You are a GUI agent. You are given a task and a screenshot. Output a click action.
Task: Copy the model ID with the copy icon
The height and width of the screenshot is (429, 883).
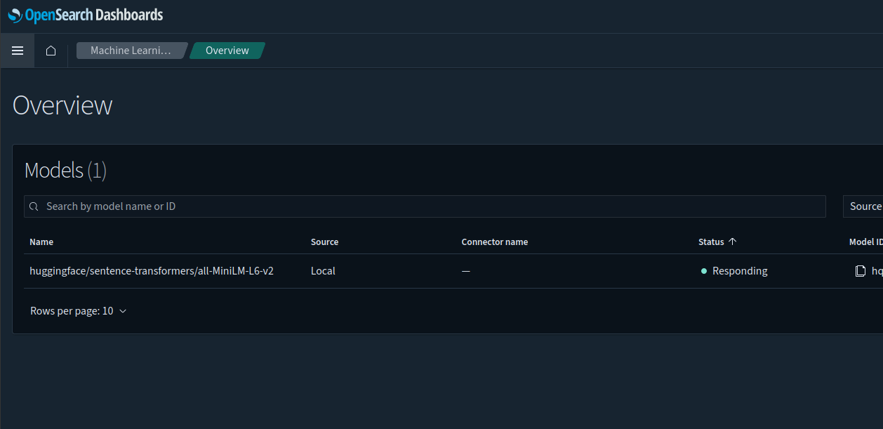click(x=860, y=271)
